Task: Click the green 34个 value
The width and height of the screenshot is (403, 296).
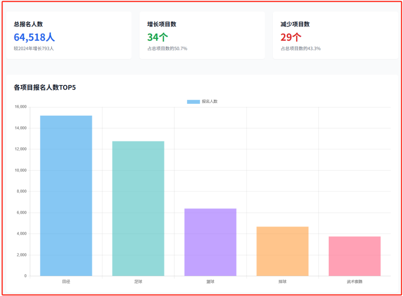Action: (157, 37)
